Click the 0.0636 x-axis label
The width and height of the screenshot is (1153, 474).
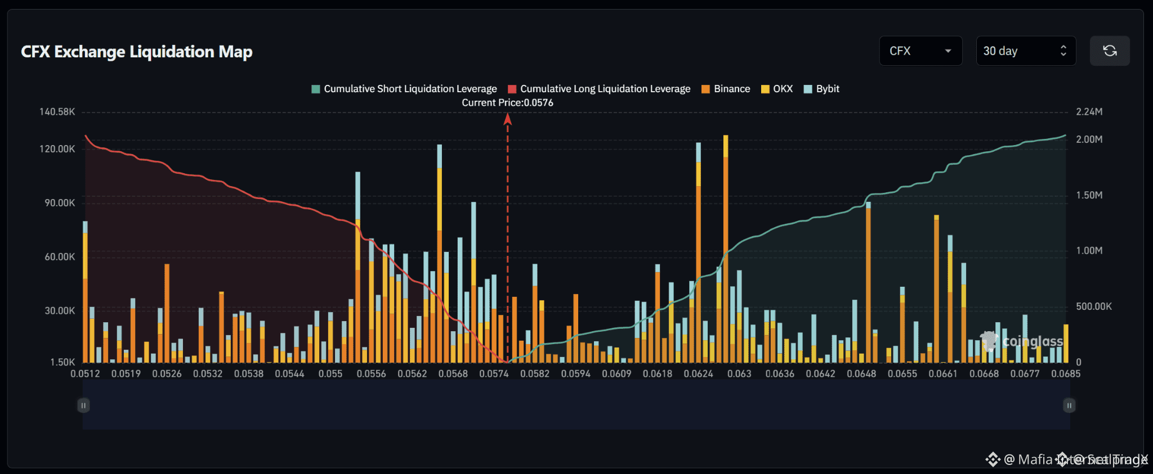780,374
